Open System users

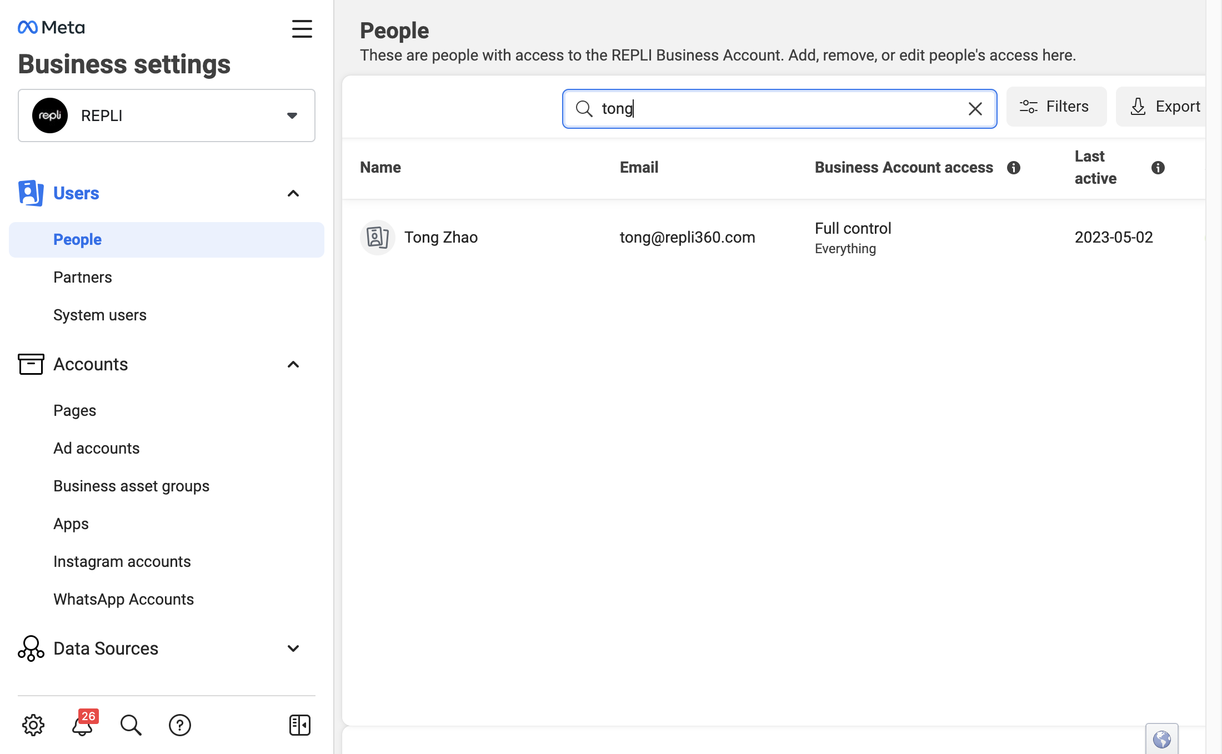pyautogui.click(x=100, y=315)
